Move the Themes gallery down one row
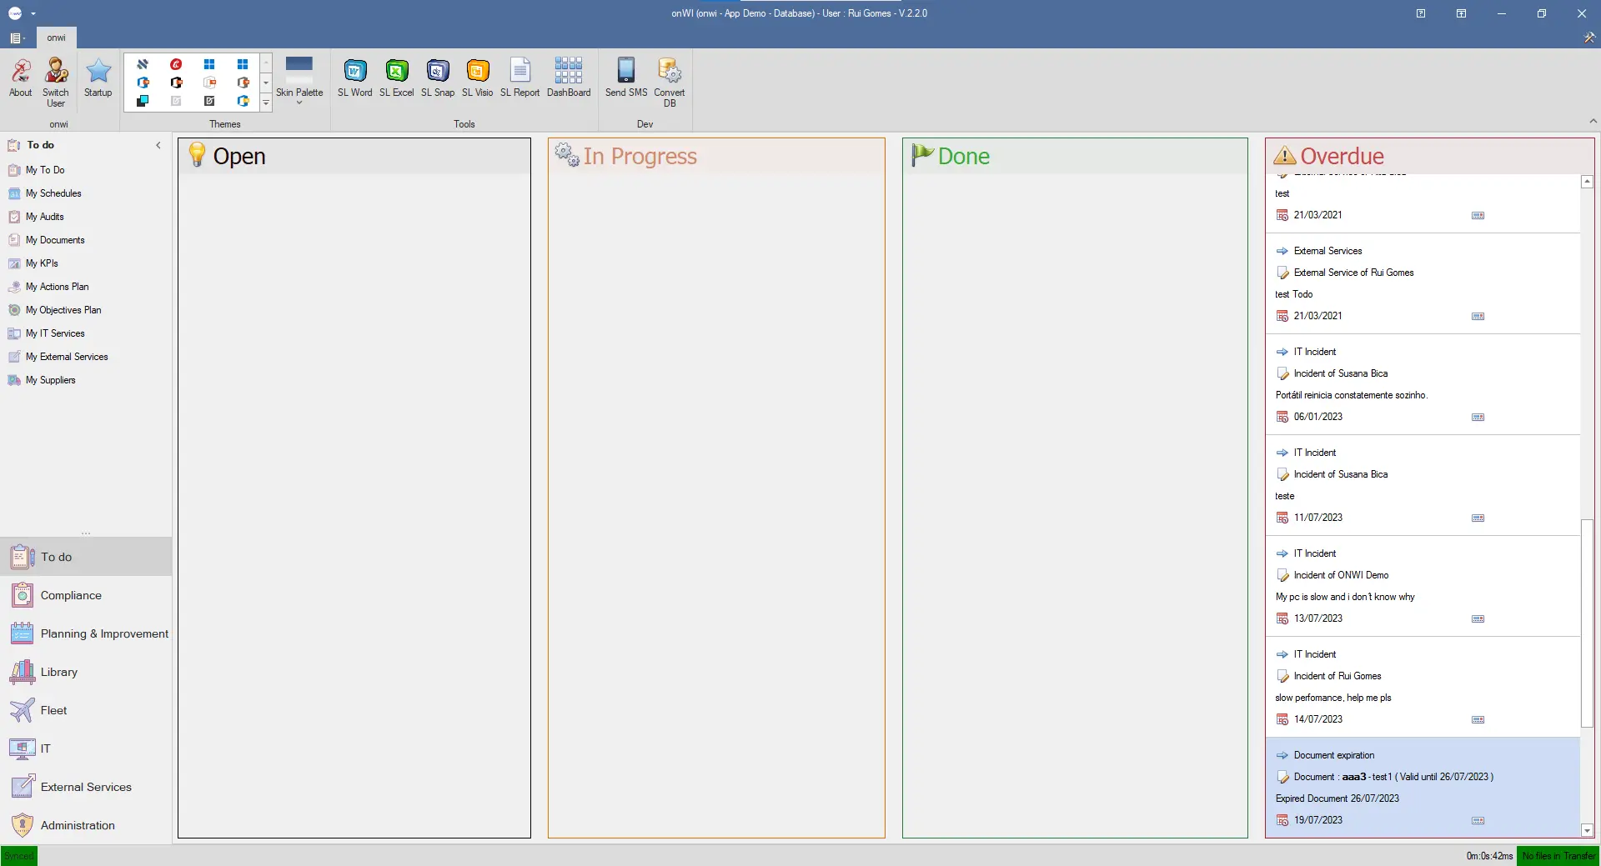This screenshot has width=1601, height=866. tap(266, 83)
